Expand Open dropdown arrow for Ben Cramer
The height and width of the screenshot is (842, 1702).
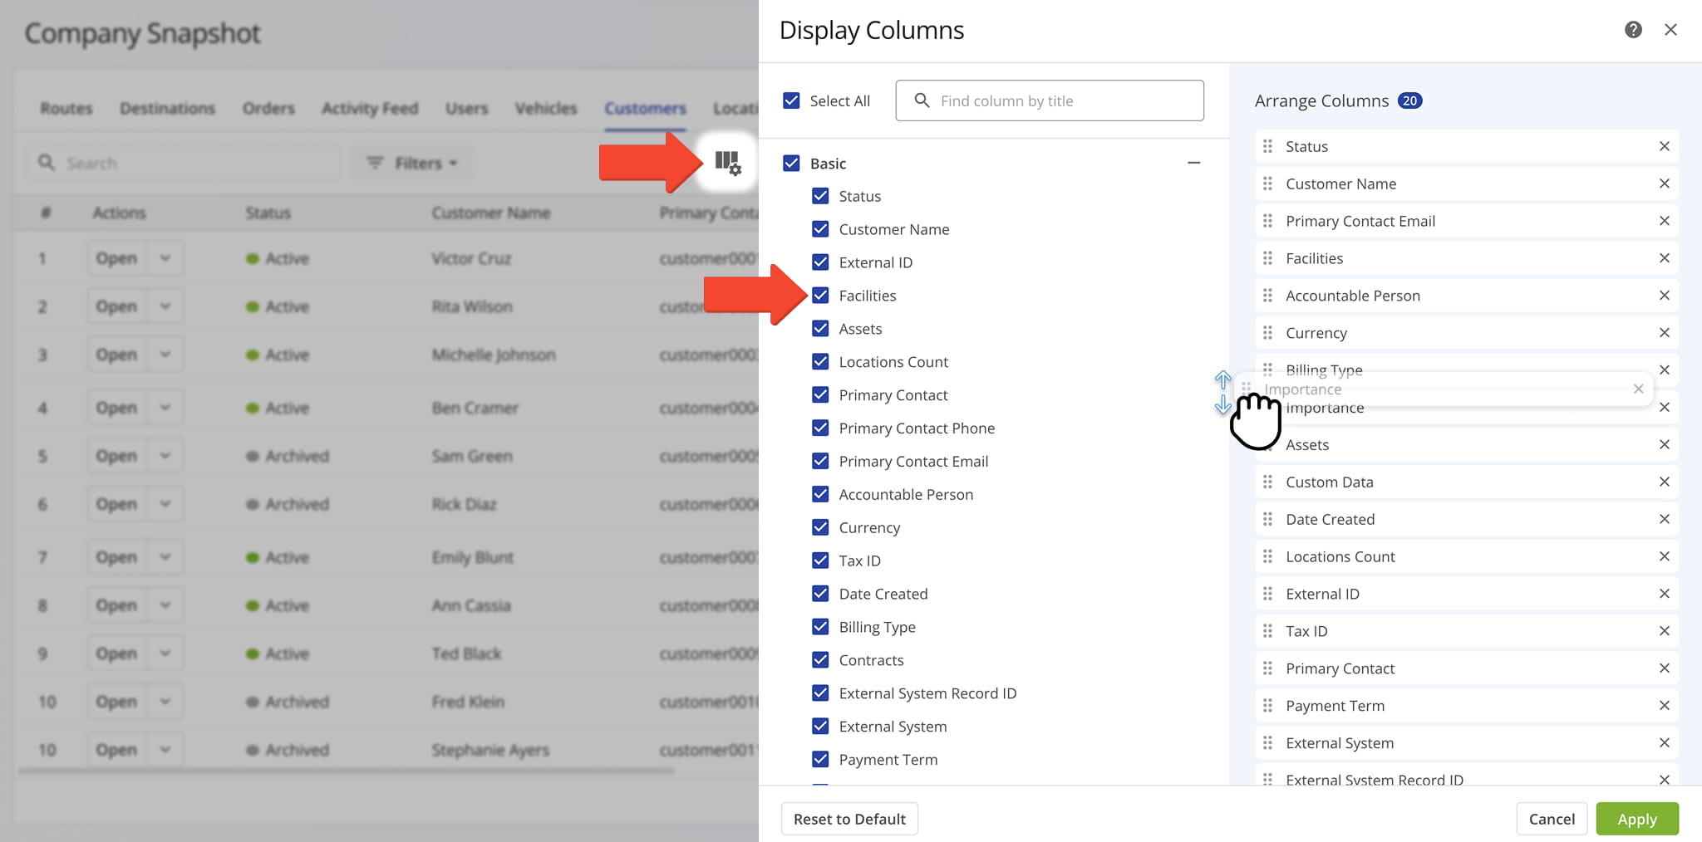point(165,408)
